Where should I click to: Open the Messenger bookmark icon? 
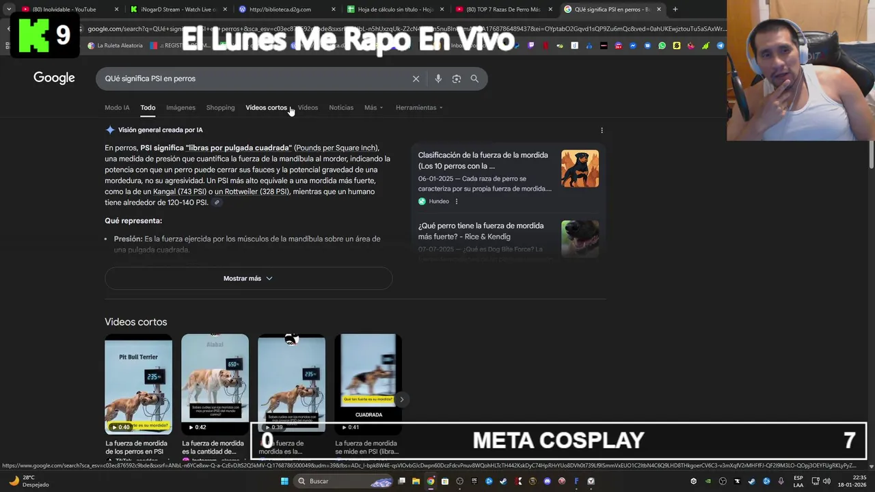[x=633, y=46]
